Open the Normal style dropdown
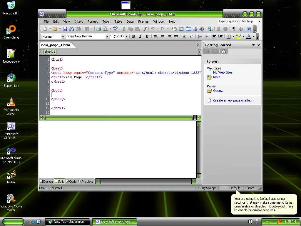The width and height of the screenshot is (301, 226). coord(63,36)
